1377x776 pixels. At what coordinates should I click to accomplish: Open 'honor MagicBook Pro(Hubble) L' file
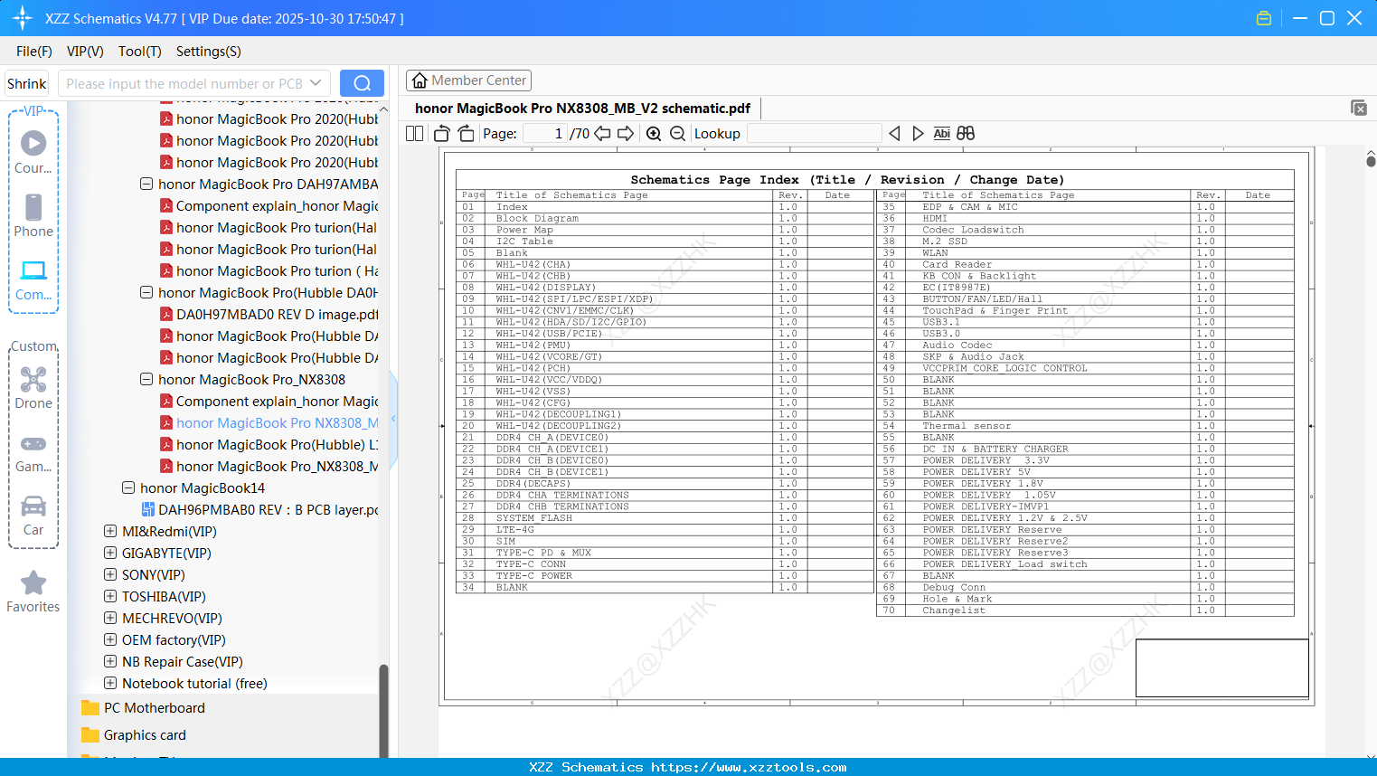[277, 445]
